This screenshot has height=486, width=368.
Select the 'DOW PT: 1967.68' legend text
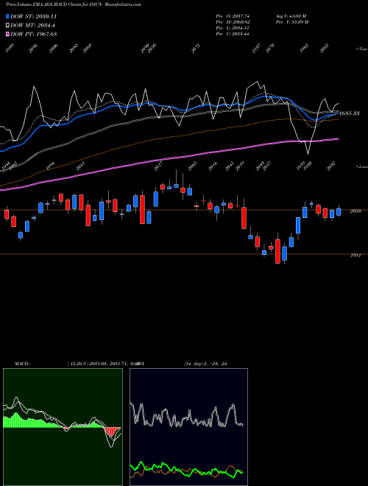(33, 34)
